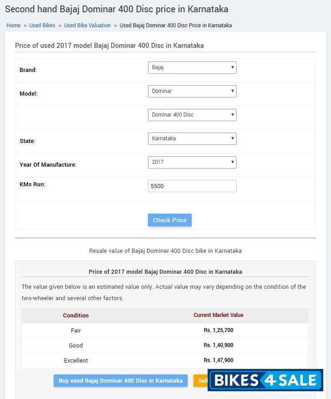Click the Bikes4Sale logo
Viewport: 331px width, 399px height.
tap(265, 380)
